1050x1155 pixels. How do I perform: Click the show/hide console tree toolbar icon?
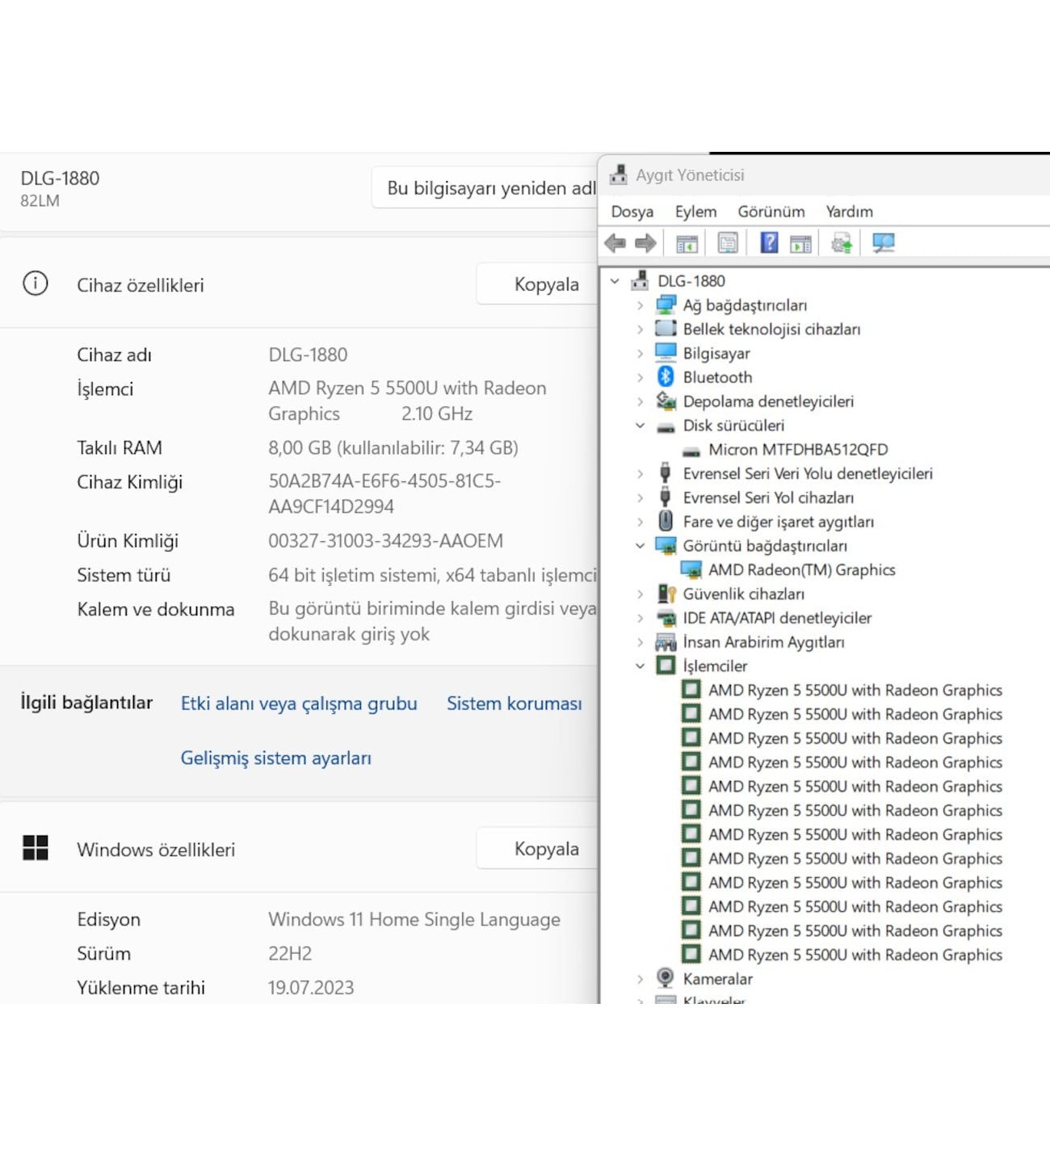pos(687,243)
